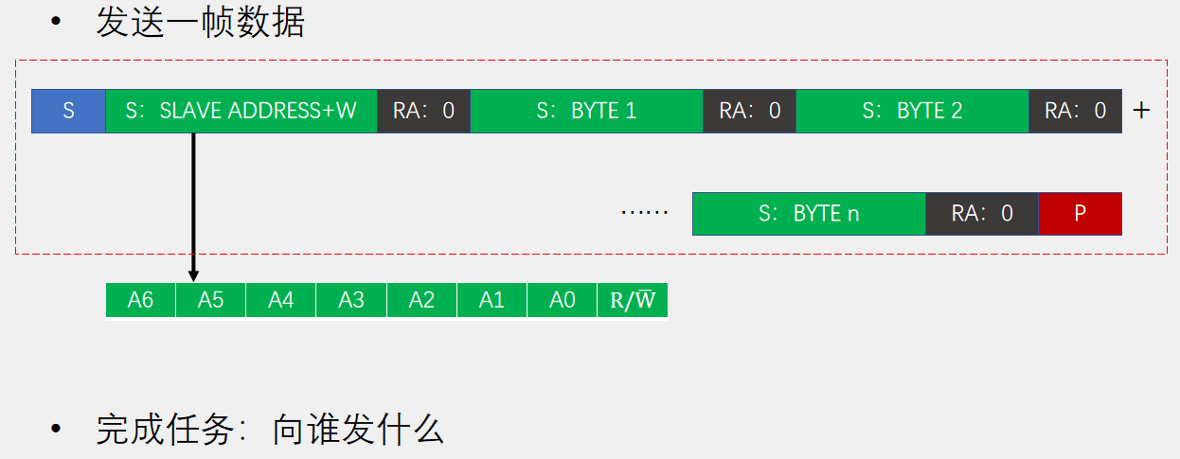The image size is (1180, 459).
Task: Select the A3 address bit cell
Action: 351,301
